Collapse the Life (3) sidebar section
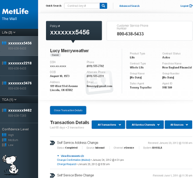 (x=9, y=32)
